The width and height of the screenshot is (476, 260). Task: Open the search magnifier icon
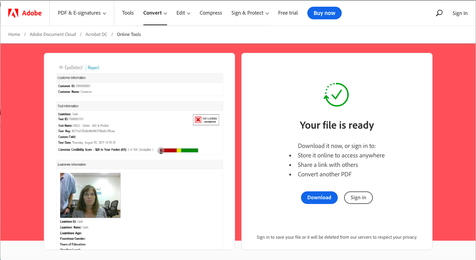coord(439,13)
